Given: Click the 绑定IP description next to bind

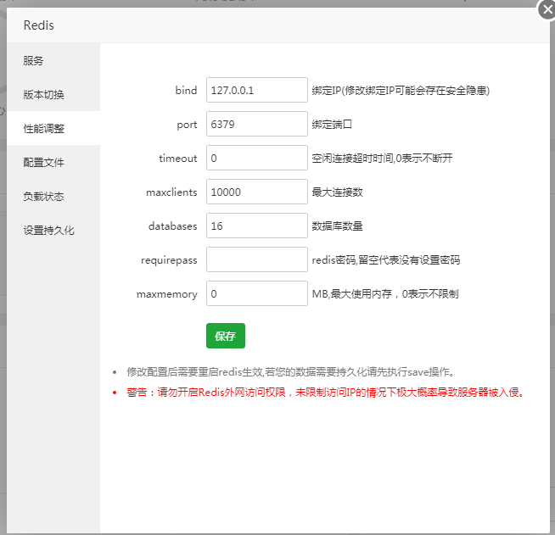Looking at the screenshot, I should pyautogui.click(x=401, y=90).
